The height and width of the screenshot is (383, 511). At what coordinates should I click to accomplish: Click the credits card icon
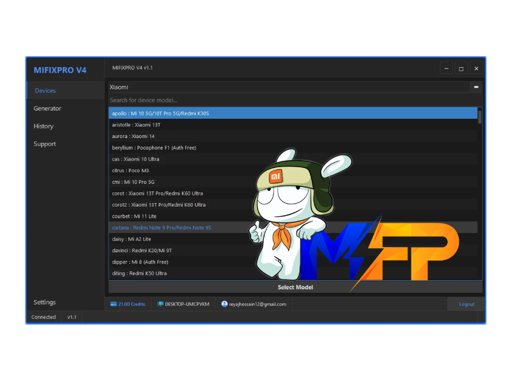114,304
